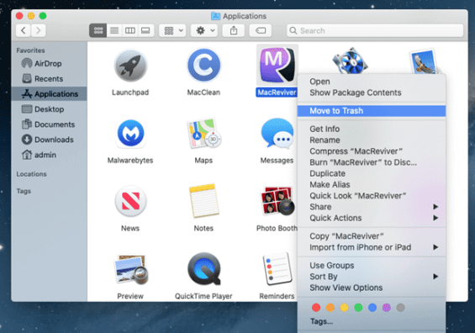Choose Move to Trash
475x333 pixels.
(x=372, y=111)
